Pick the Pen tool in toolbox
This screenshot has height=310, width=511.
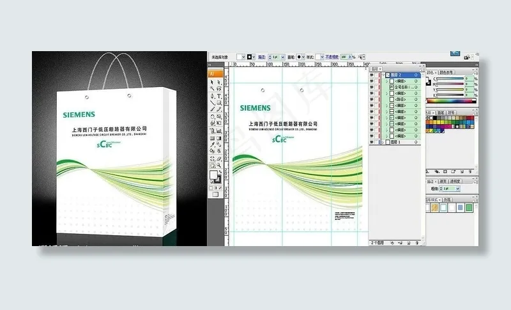pyautogui.click(x=213, y=95)
